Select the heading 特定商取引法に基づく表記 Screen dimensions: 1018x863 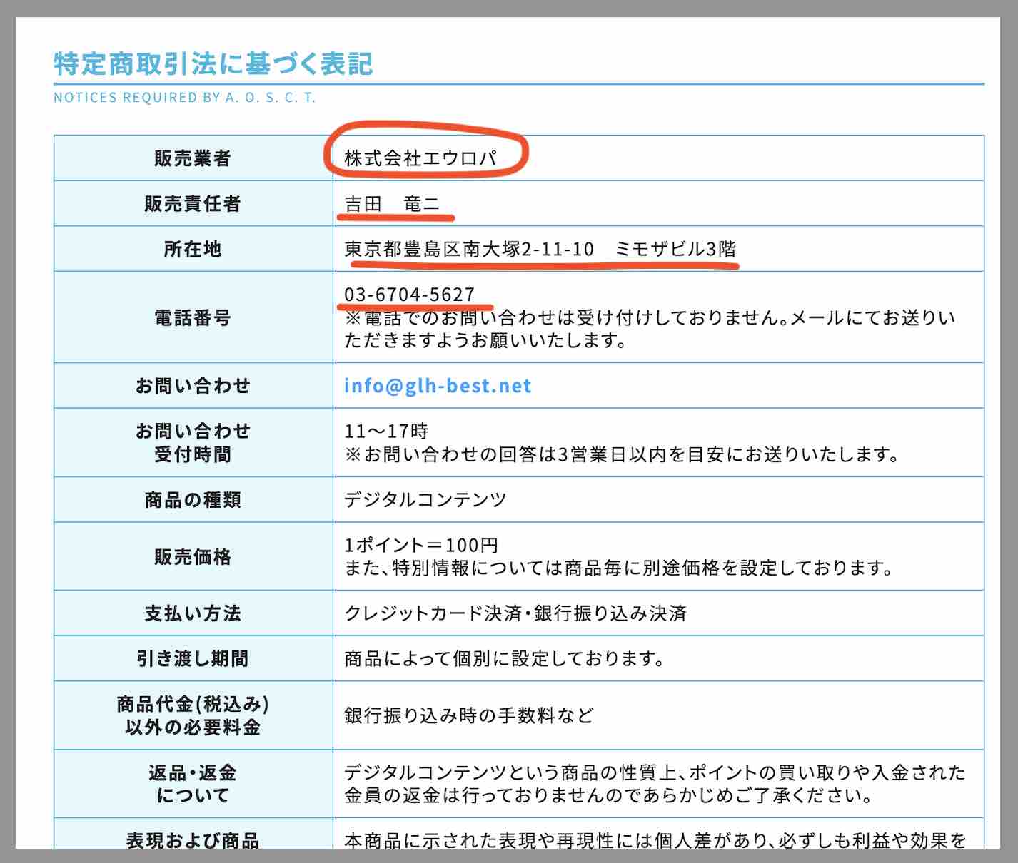tap(211, 63)
